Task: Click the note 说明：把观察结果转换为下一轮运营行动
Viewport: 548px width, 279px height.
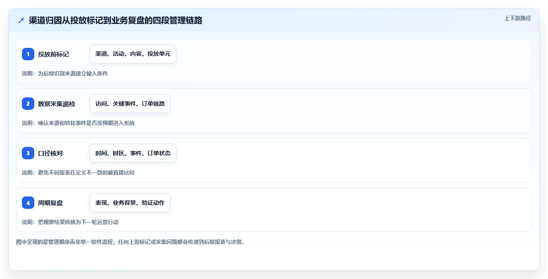Action: tap(70, 222)
